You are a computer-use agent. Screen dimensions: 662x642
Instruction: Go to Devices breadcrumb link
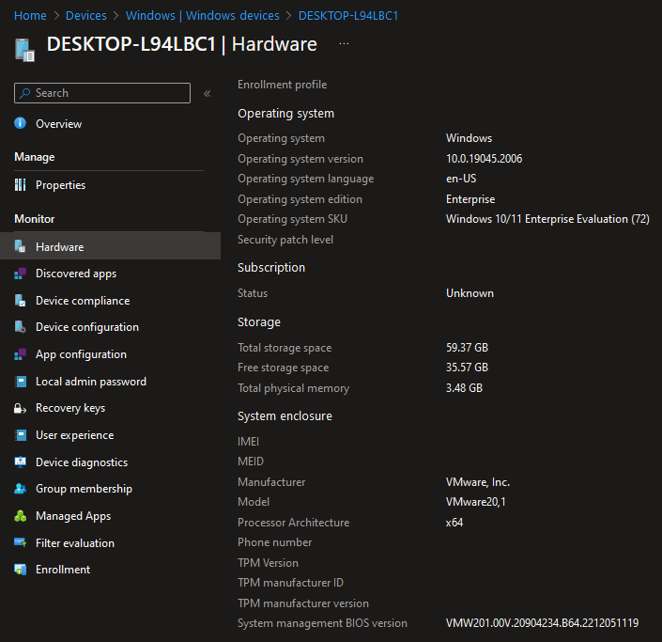86,16
